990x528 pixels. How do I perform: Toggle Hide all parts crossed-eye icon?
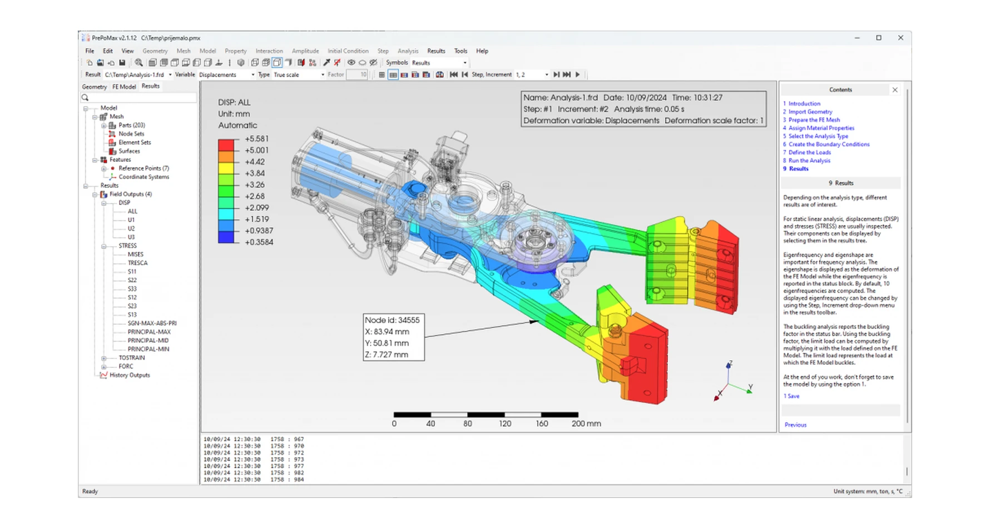coord(373,63)
